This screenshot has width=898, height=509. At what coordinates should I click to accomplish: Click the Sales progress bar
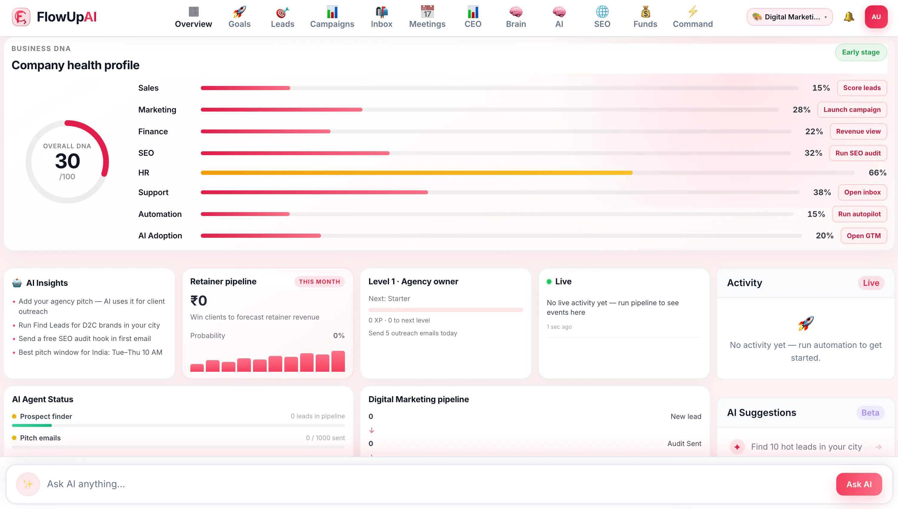tap(499, 88)
